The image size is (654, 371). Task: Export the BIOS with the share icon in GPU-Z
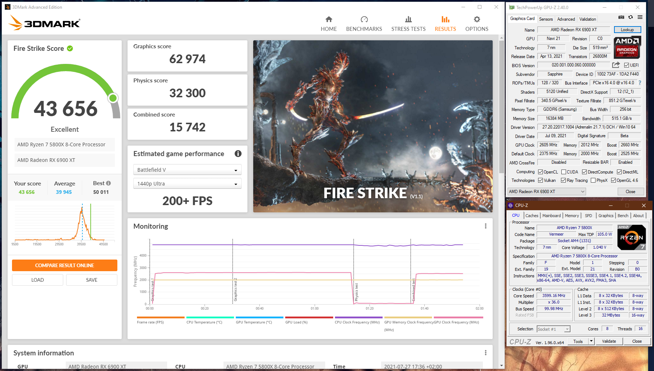point(616,65)
